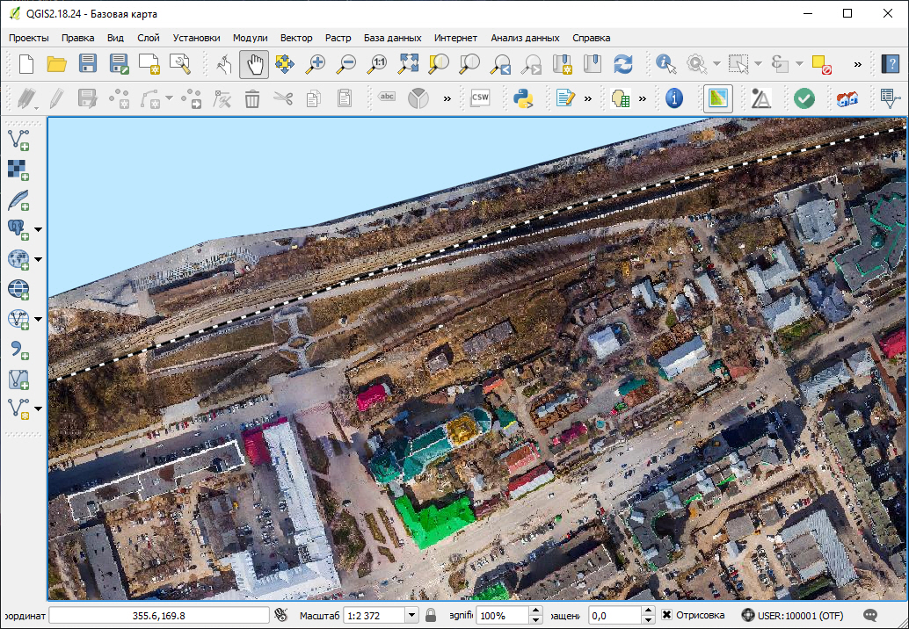This screenshot has width=909, height=629.
Task: Open the Растр menu
Action: (338, 38)
